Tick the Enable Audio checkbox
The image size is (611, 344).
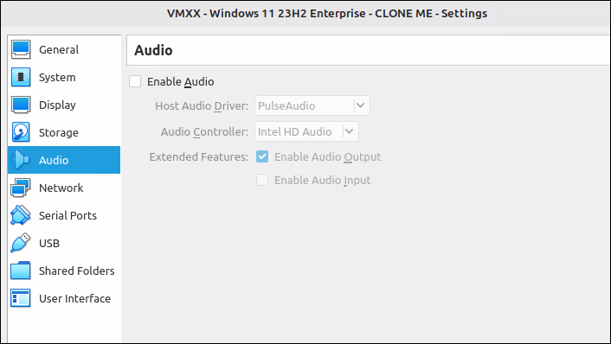tap(135, 82)
